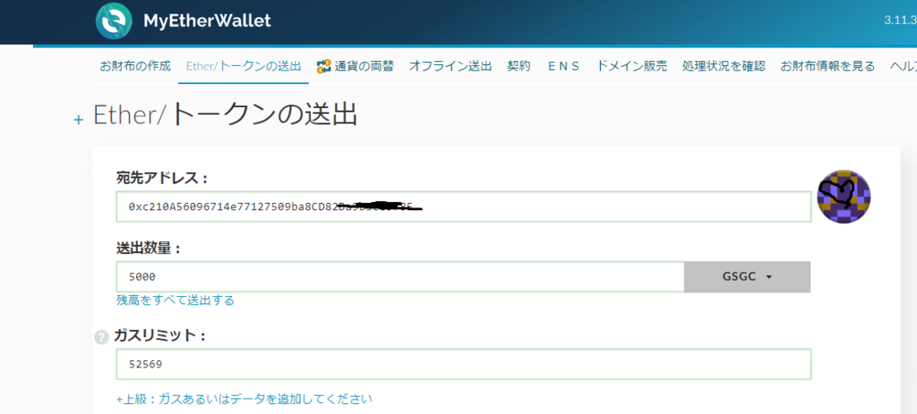Click the swap icon beside 通貨の両替
917x414 pixels.
(324, 66)
